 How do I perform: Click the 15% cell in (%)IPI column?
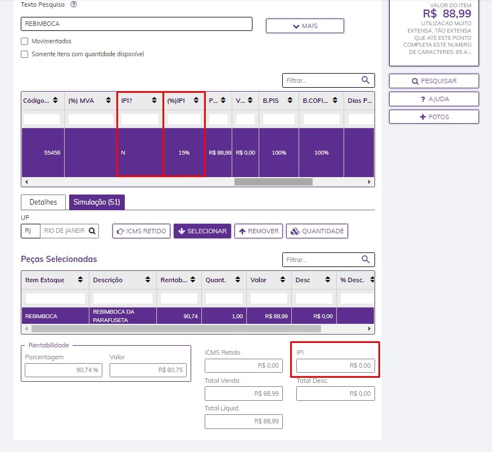pyautogui.click(x=184, y=153)
